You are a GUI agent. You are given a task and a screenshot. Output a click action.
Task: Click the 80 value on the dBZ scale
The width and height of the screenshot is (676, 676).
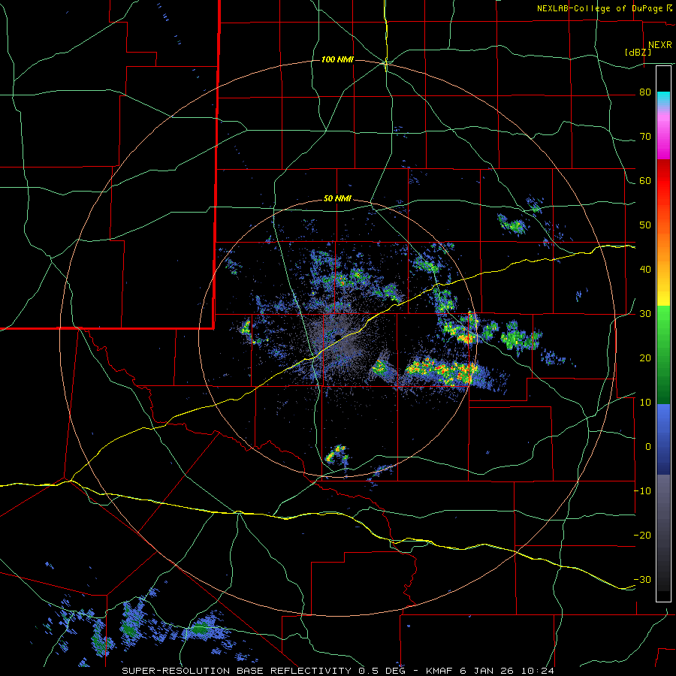[645, 92]
